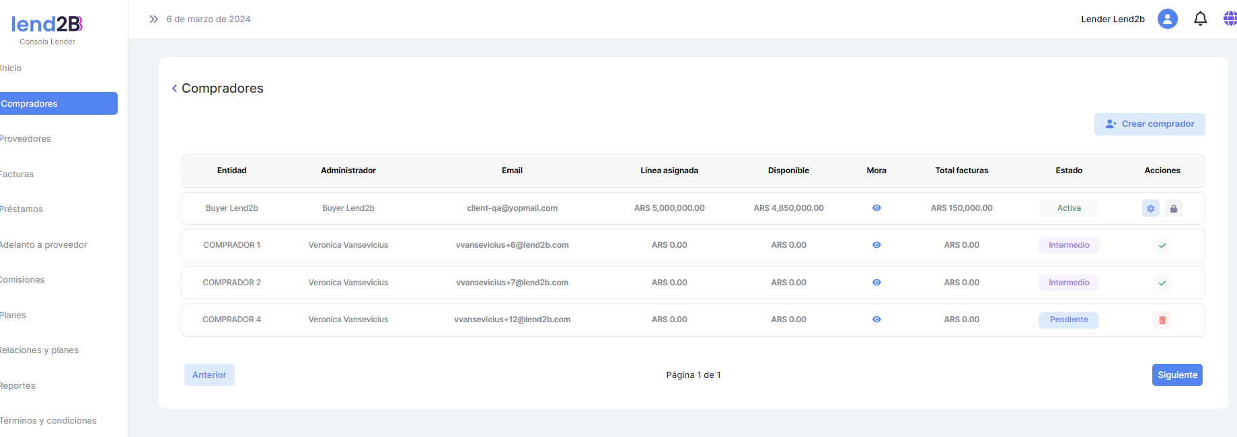Open the globe language selector
The image size is (1237, 437).
(x=1230, y=19)
